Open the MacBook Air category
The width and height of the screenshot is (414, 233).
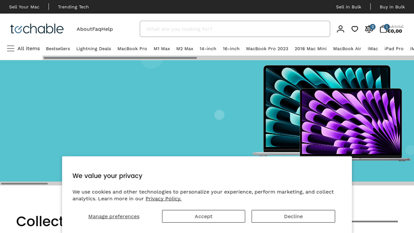(347, 49)
